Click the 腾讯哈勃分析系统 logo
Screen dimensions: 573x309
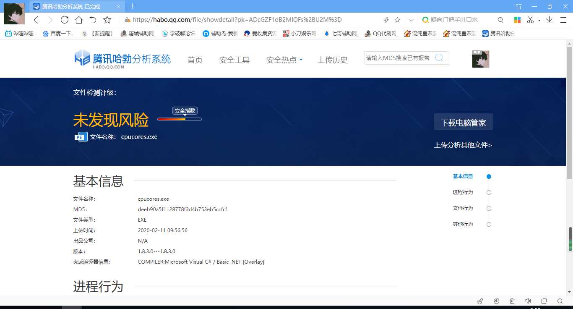(x=122, y=59)
